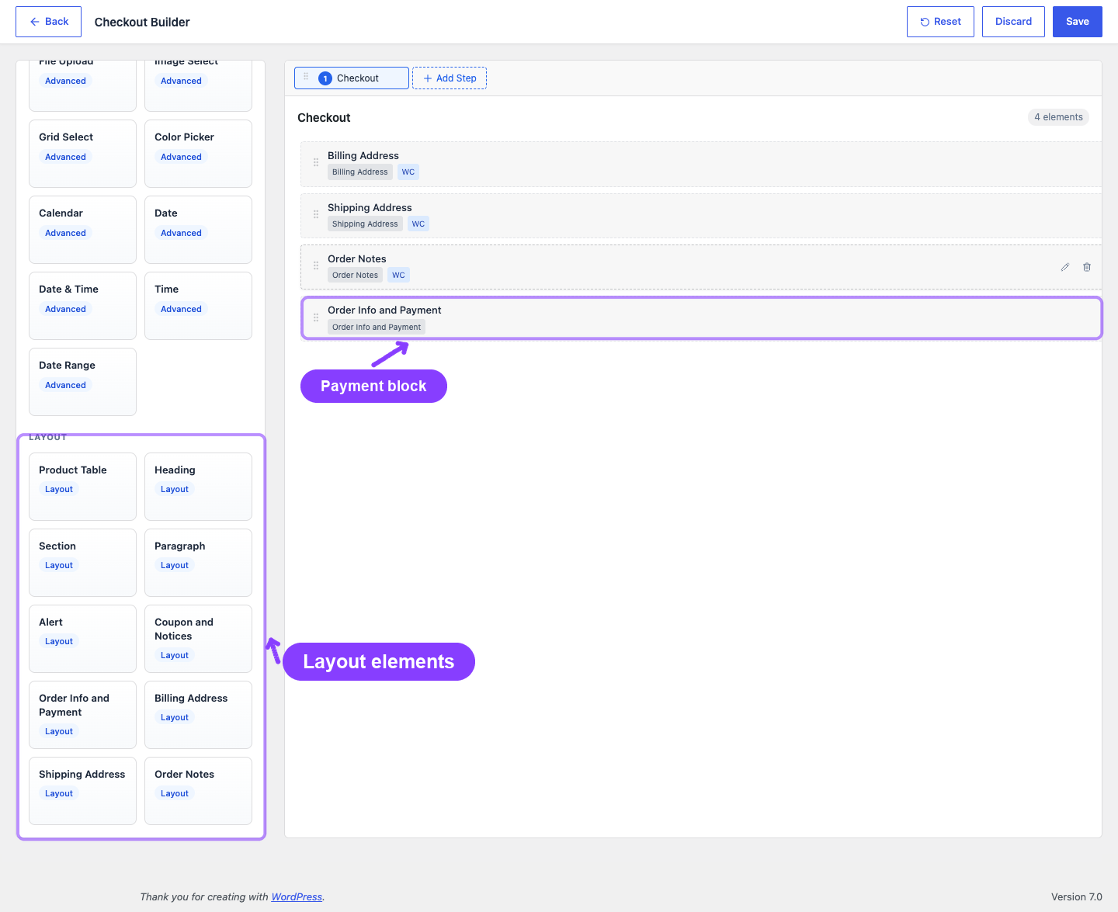This screenshot has width=1118, height=912.
Task: Add the Date & Time element
Action: click(82, 306)
